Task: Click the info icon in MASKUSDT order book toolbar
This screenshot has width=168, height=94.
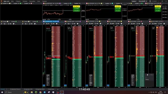Action: pos(57,24)
